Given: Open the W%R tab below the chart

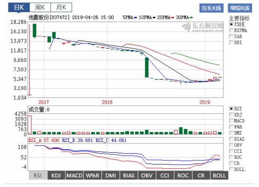Looking at the screenshot, I should click(93, 175).
